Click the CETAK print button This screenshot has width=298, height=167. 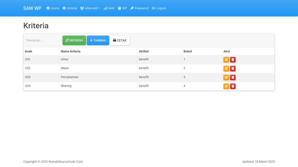[120, 40]
